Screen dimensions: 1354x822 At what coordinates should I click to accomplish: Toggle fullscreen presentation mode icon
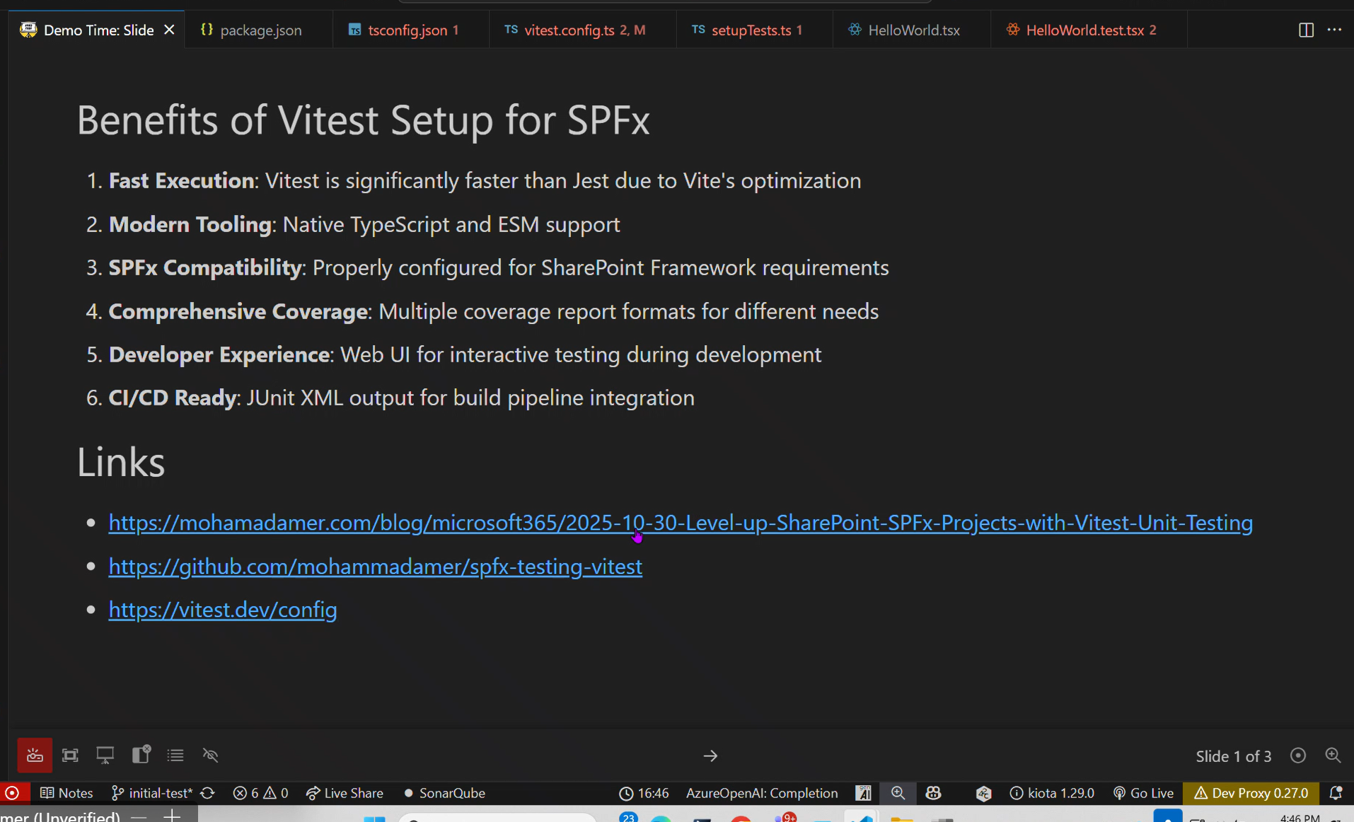coord(70,756)
